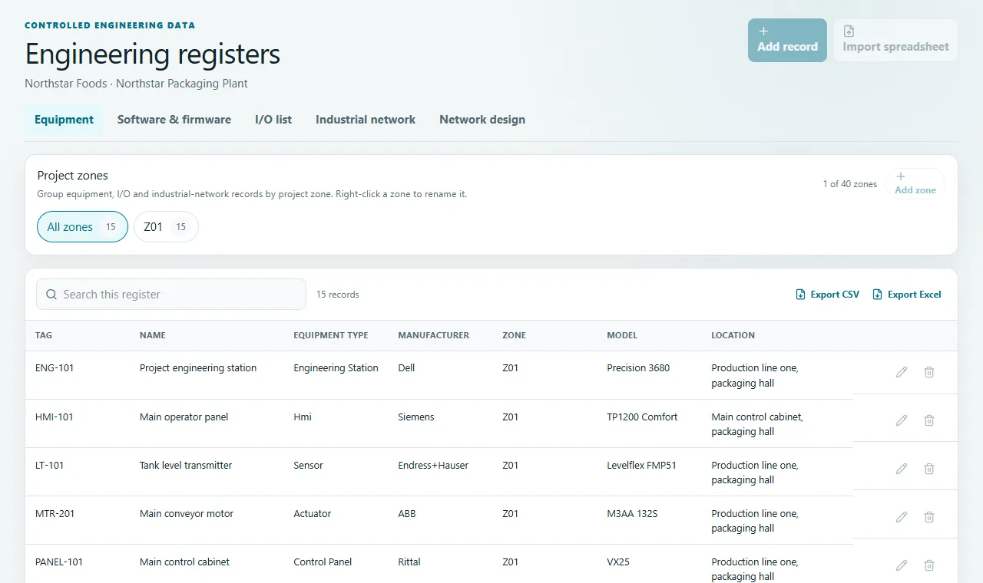Select the All zones filter chip

(x=82, y=227)
